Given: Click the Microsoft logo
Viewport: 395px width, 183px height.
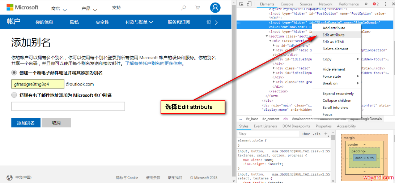Looking at the screenshot, I should click(x=22, y=7).
